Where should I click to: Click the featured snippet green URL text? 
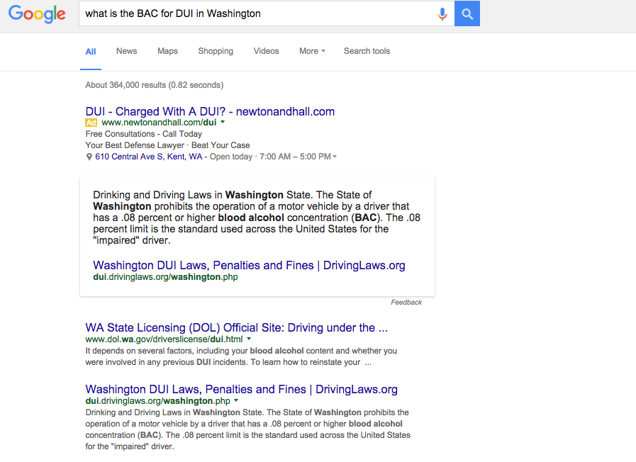(165, 277)
